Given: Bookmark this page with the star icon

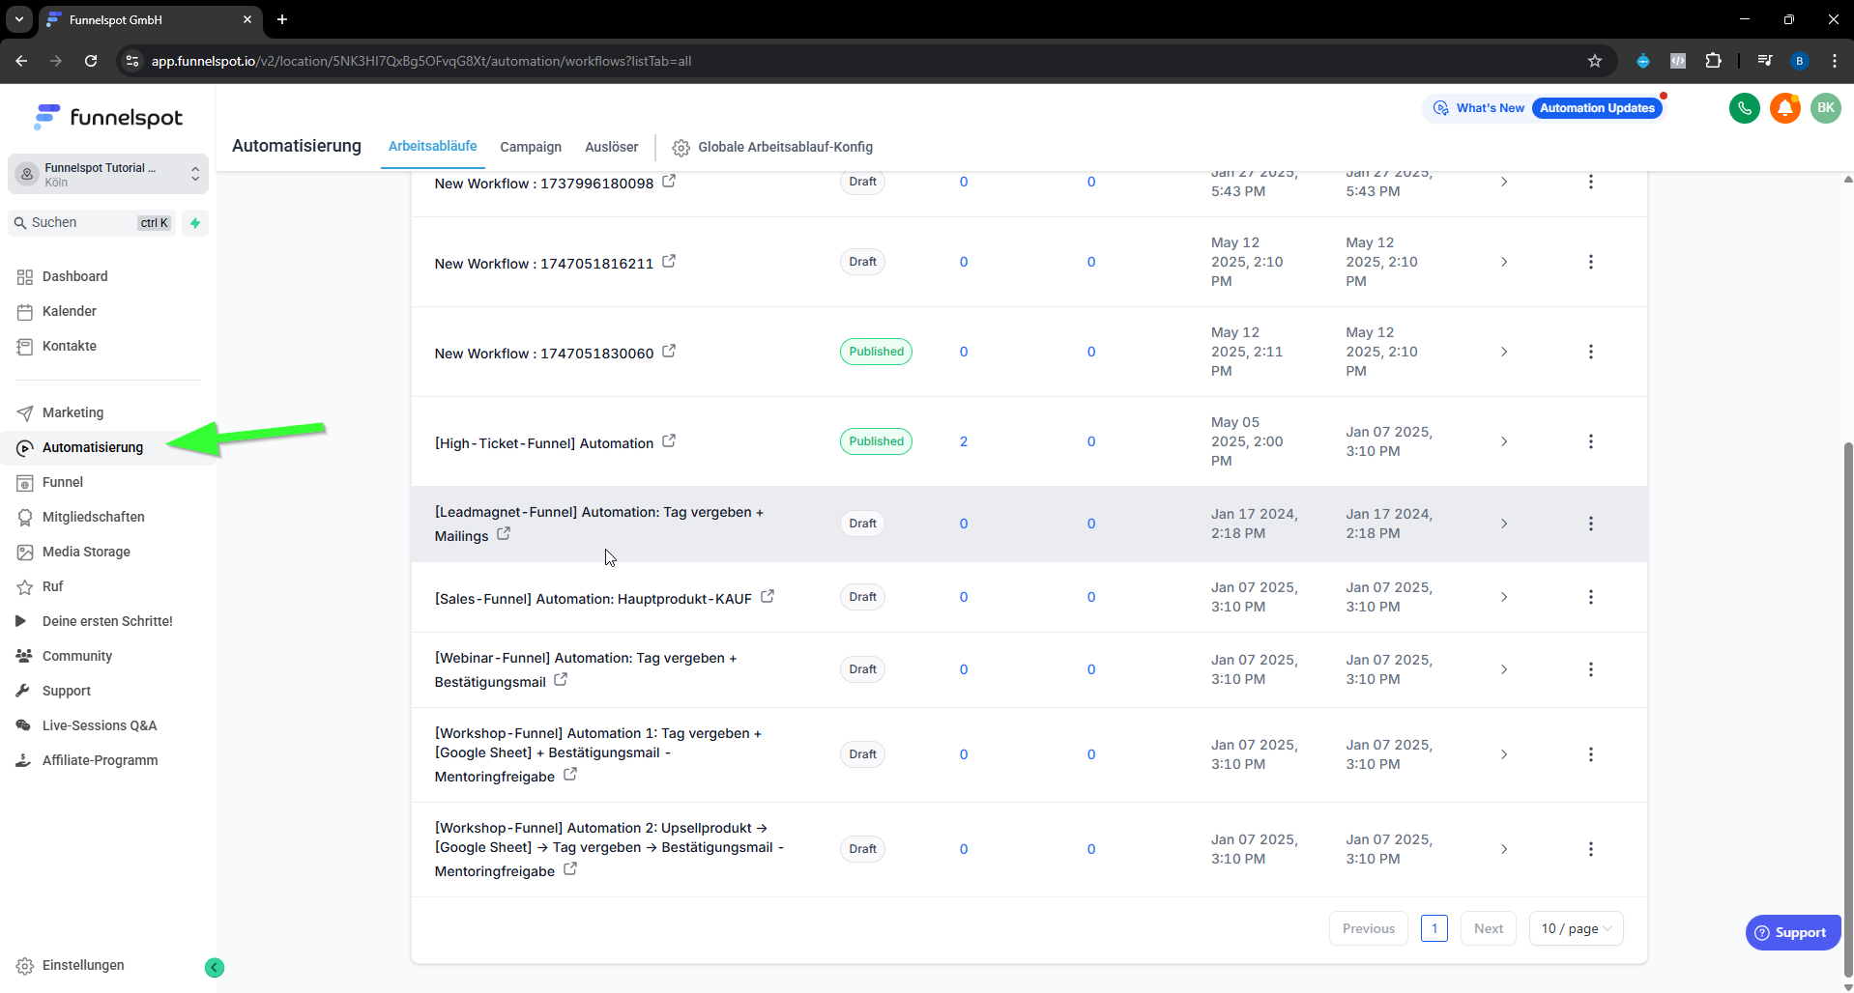Looking at the screenshot, I should pyautogui.click(x=1595, y=61).
